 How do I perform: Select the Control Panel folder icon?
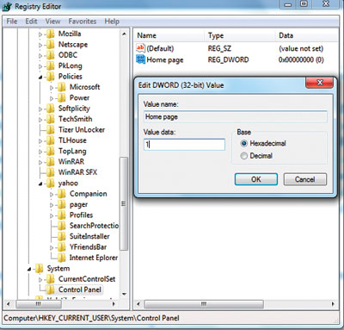tap(51, 290)
